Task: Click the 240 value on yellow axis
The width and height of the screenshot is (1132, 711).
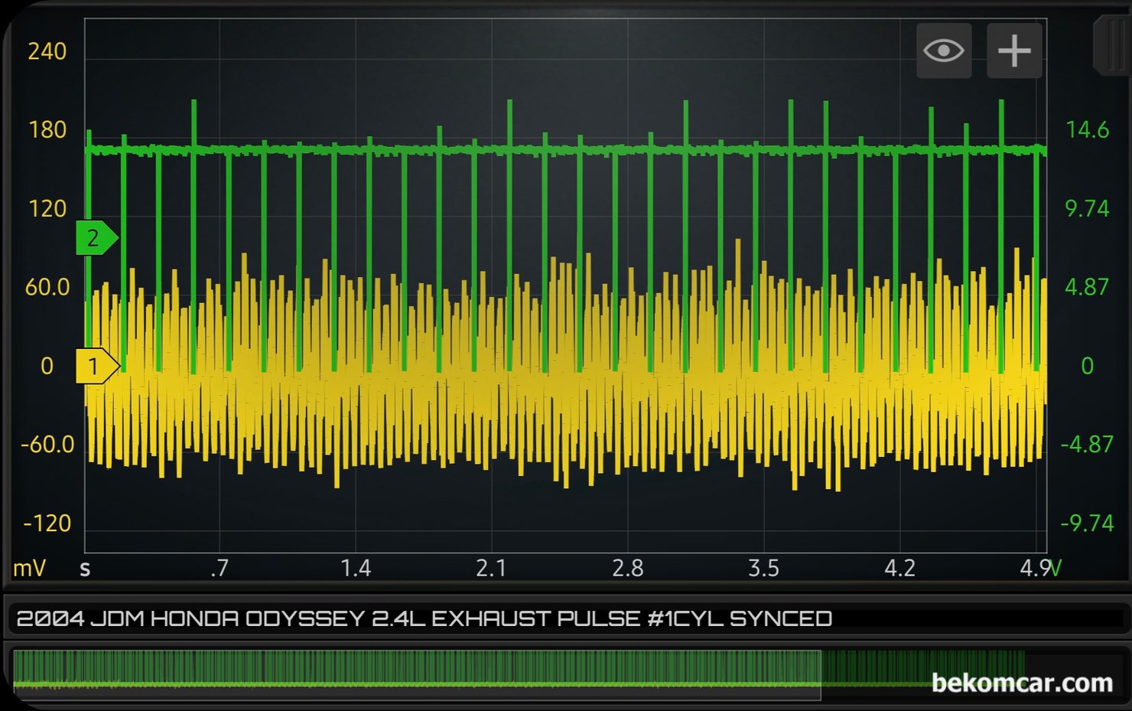Action: click(47, 51)
